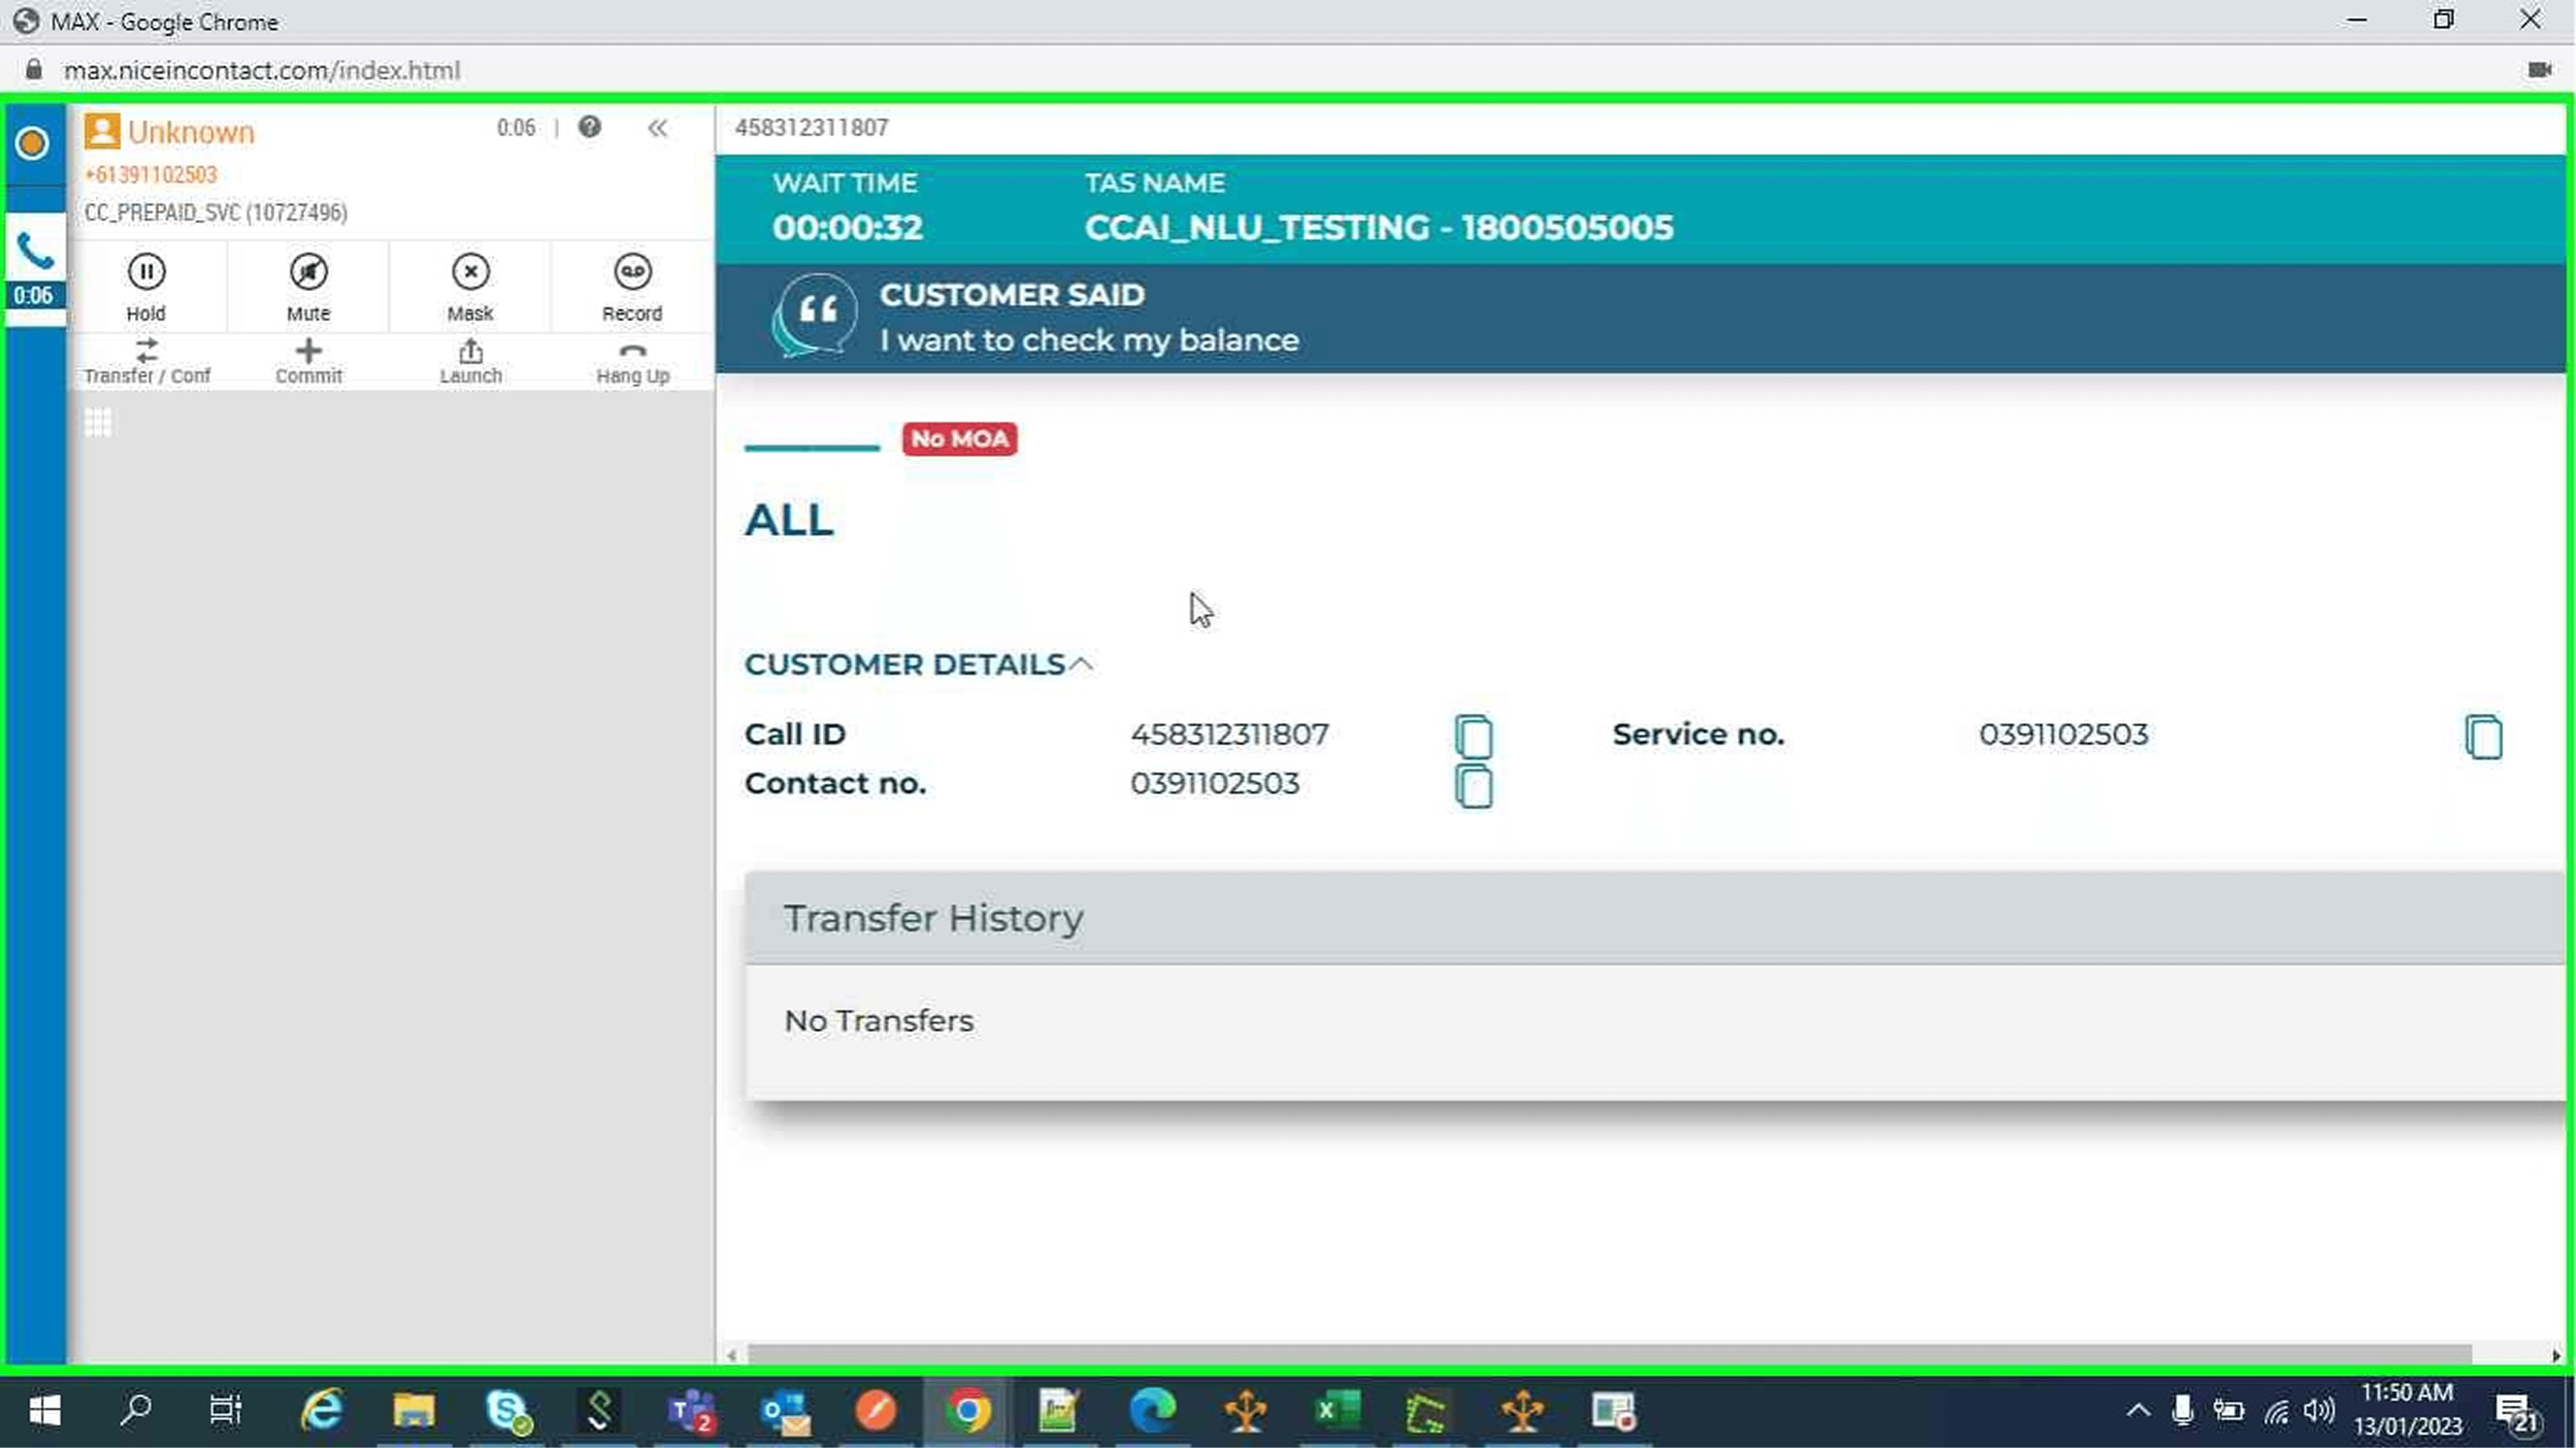This screenshot has height=1448, width=2576.
Task: Copy the Service no. value
Action: (x=2483, y=737)
